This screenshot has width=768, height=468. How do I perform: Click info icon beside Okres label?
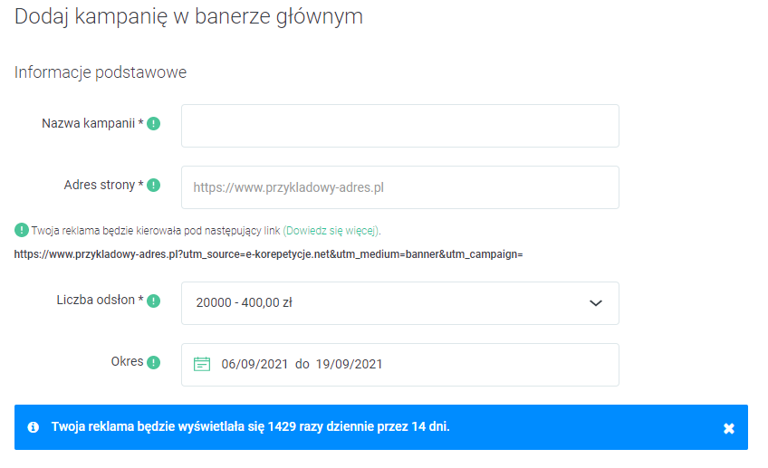click(x=154, y=363)
